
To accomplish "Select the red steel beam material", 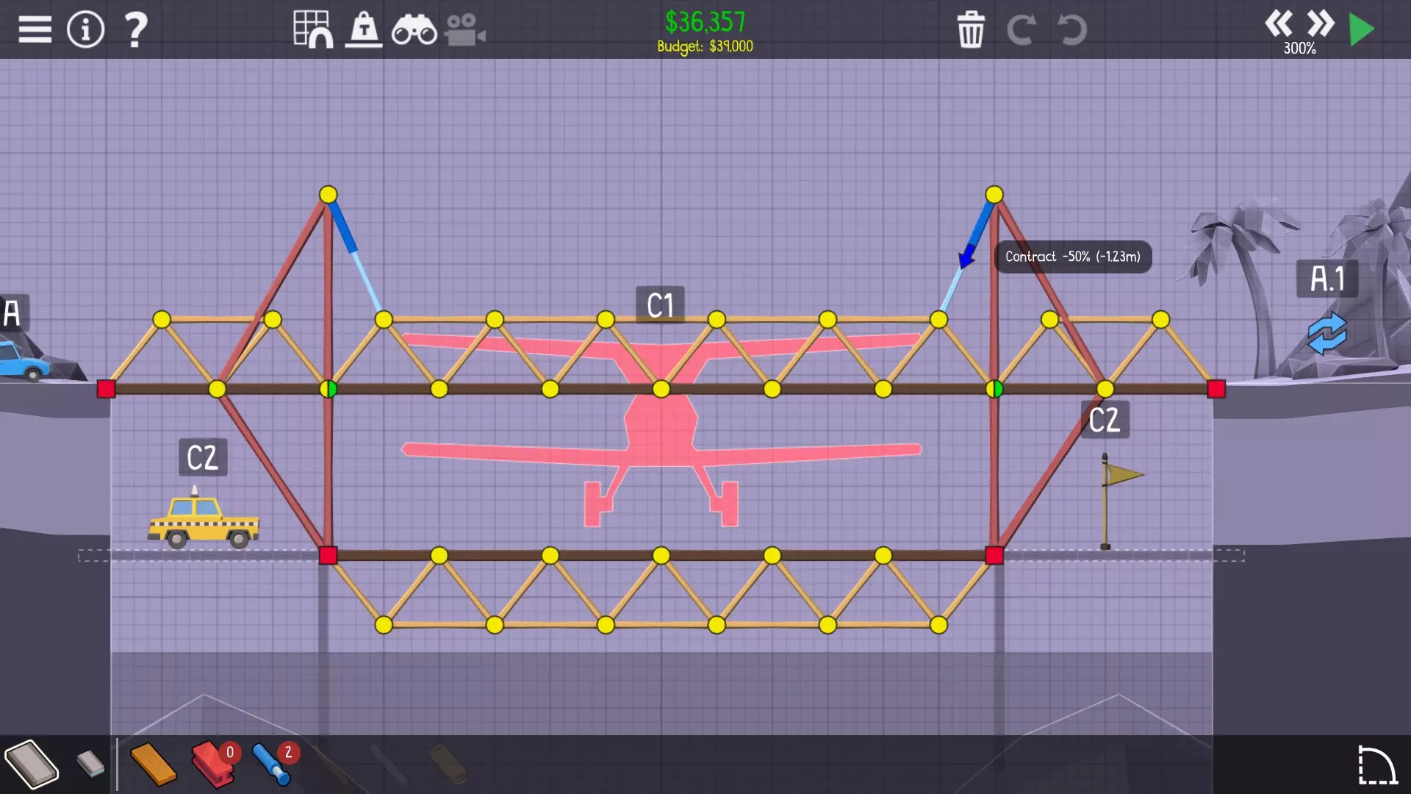I will 212,765.
